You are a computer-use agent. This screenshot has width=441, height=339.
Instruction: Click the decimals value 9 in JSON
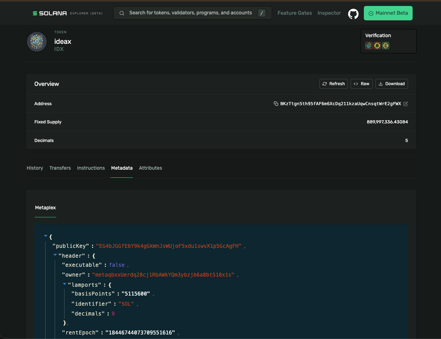pyautogui.click(x=113, y=314)
